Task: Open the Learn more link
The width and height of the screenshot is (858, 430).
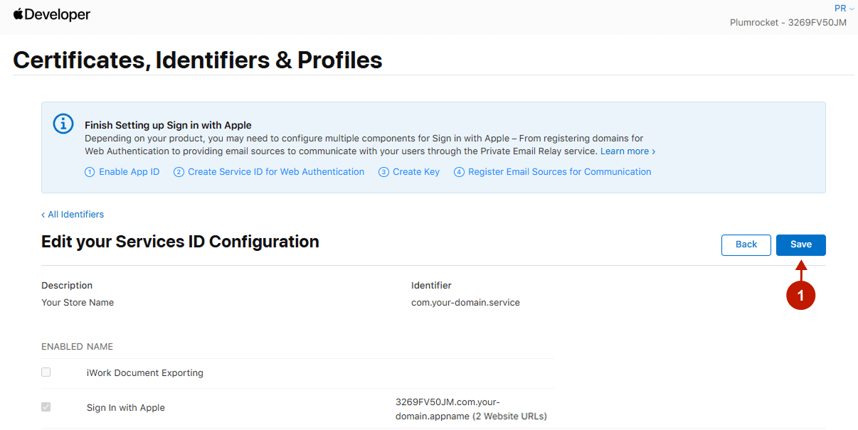Action: click(627, 151)
